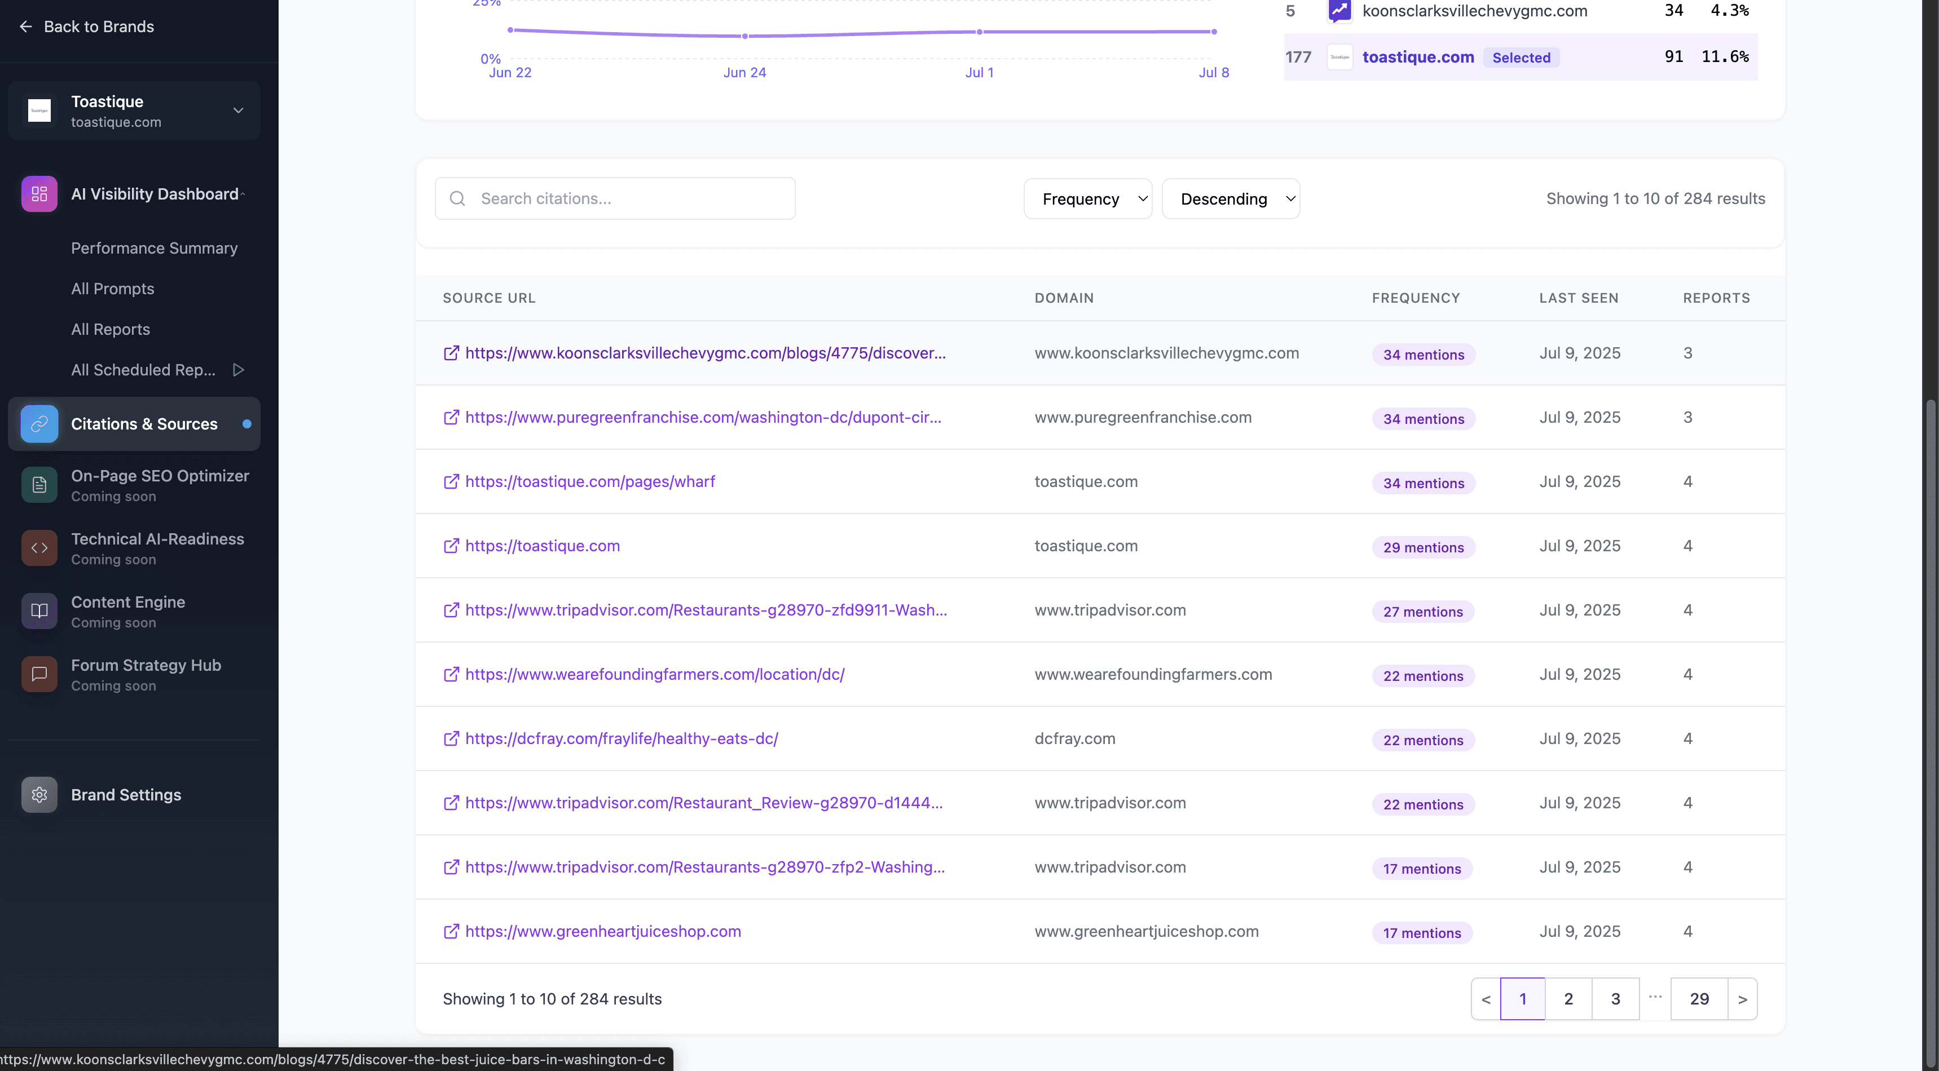This screenshot has width=1939, height=1071.
Task: Open the AI Visibility Dashboard grid icon
Action: [39, 194]
